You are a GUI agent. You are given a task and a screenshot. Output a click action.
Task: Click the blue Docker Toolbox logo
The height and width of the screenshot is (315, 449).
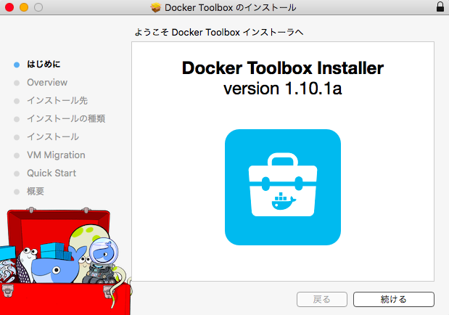pyautogui.click(x=283, y=187)
